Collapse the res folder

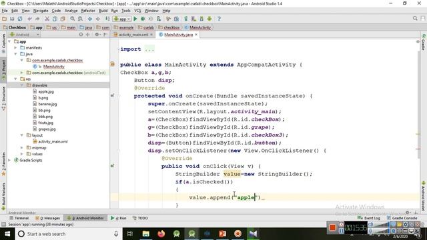click(16, 79)
